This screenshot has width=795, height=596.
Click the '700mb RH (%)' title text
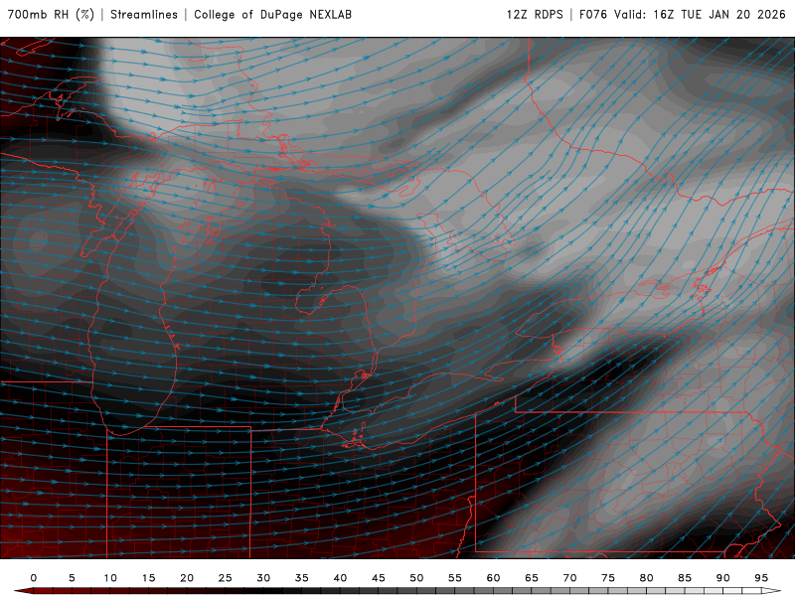click(51, 15)
